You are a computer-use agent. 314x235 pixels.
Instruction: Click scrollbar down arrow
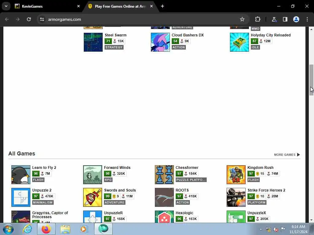click(311, 220)
